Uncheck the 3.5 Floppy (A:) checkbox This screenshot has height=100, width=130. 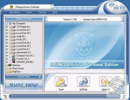coord(11,27)
